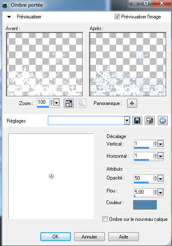This screenshot has width=172, height=246.
Task: Click the Panoramique pan cross icon
Action: click(x=132, y=103)
